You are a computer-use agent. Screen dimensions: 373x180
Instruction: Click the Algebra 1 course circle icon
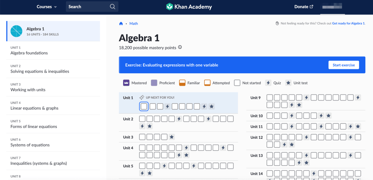(x=16, y=31)
